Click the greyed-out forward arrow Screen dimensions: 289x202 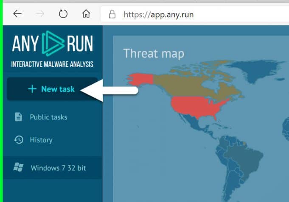(40, 14)
